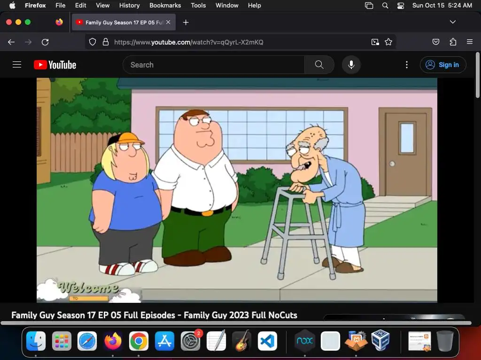Screen dimensions: 481x360
Task: Open the Help menu
Action: point(254,5)
